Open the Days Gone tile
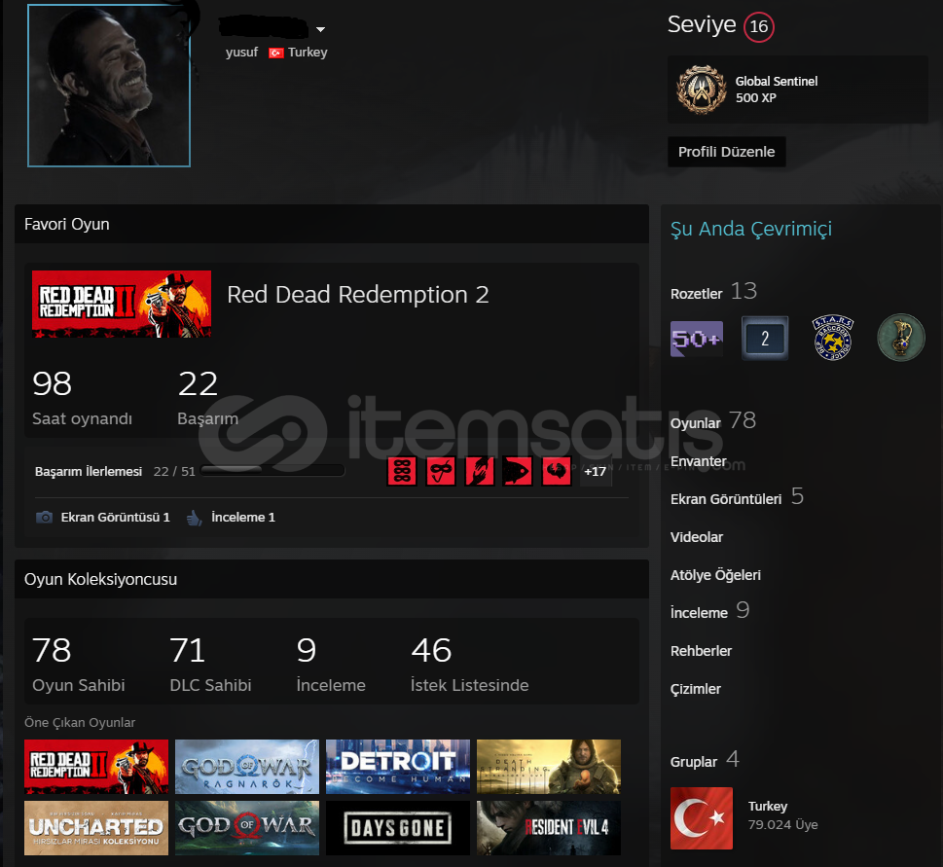The image size is (943, 867). click(x=398, y=828)
